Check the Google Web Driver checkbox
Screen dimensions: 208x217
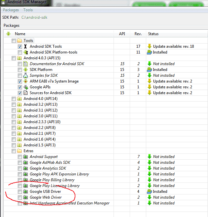click(x=20, y=197)
